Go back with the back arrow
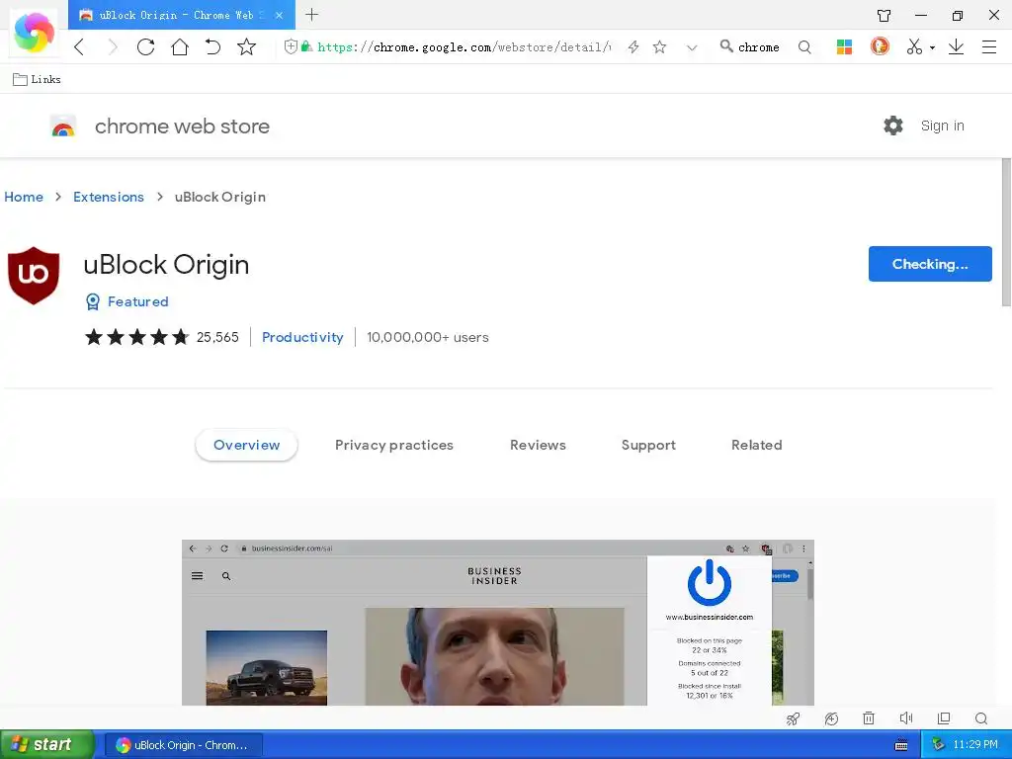 tap(79, 46)
